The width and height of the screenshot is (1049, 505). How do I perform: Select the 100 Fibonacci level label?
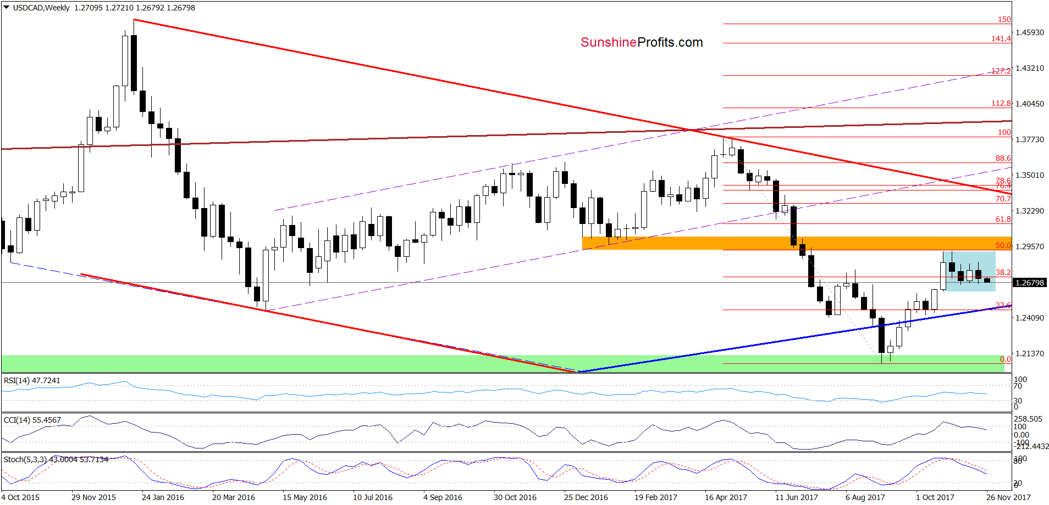(1004, 132)
